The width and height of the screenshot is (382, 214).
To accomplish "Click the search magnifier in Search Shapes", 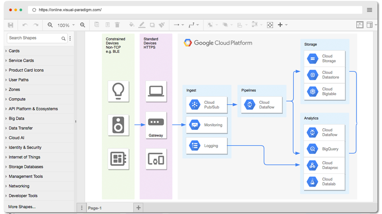I will coord(64,38).
